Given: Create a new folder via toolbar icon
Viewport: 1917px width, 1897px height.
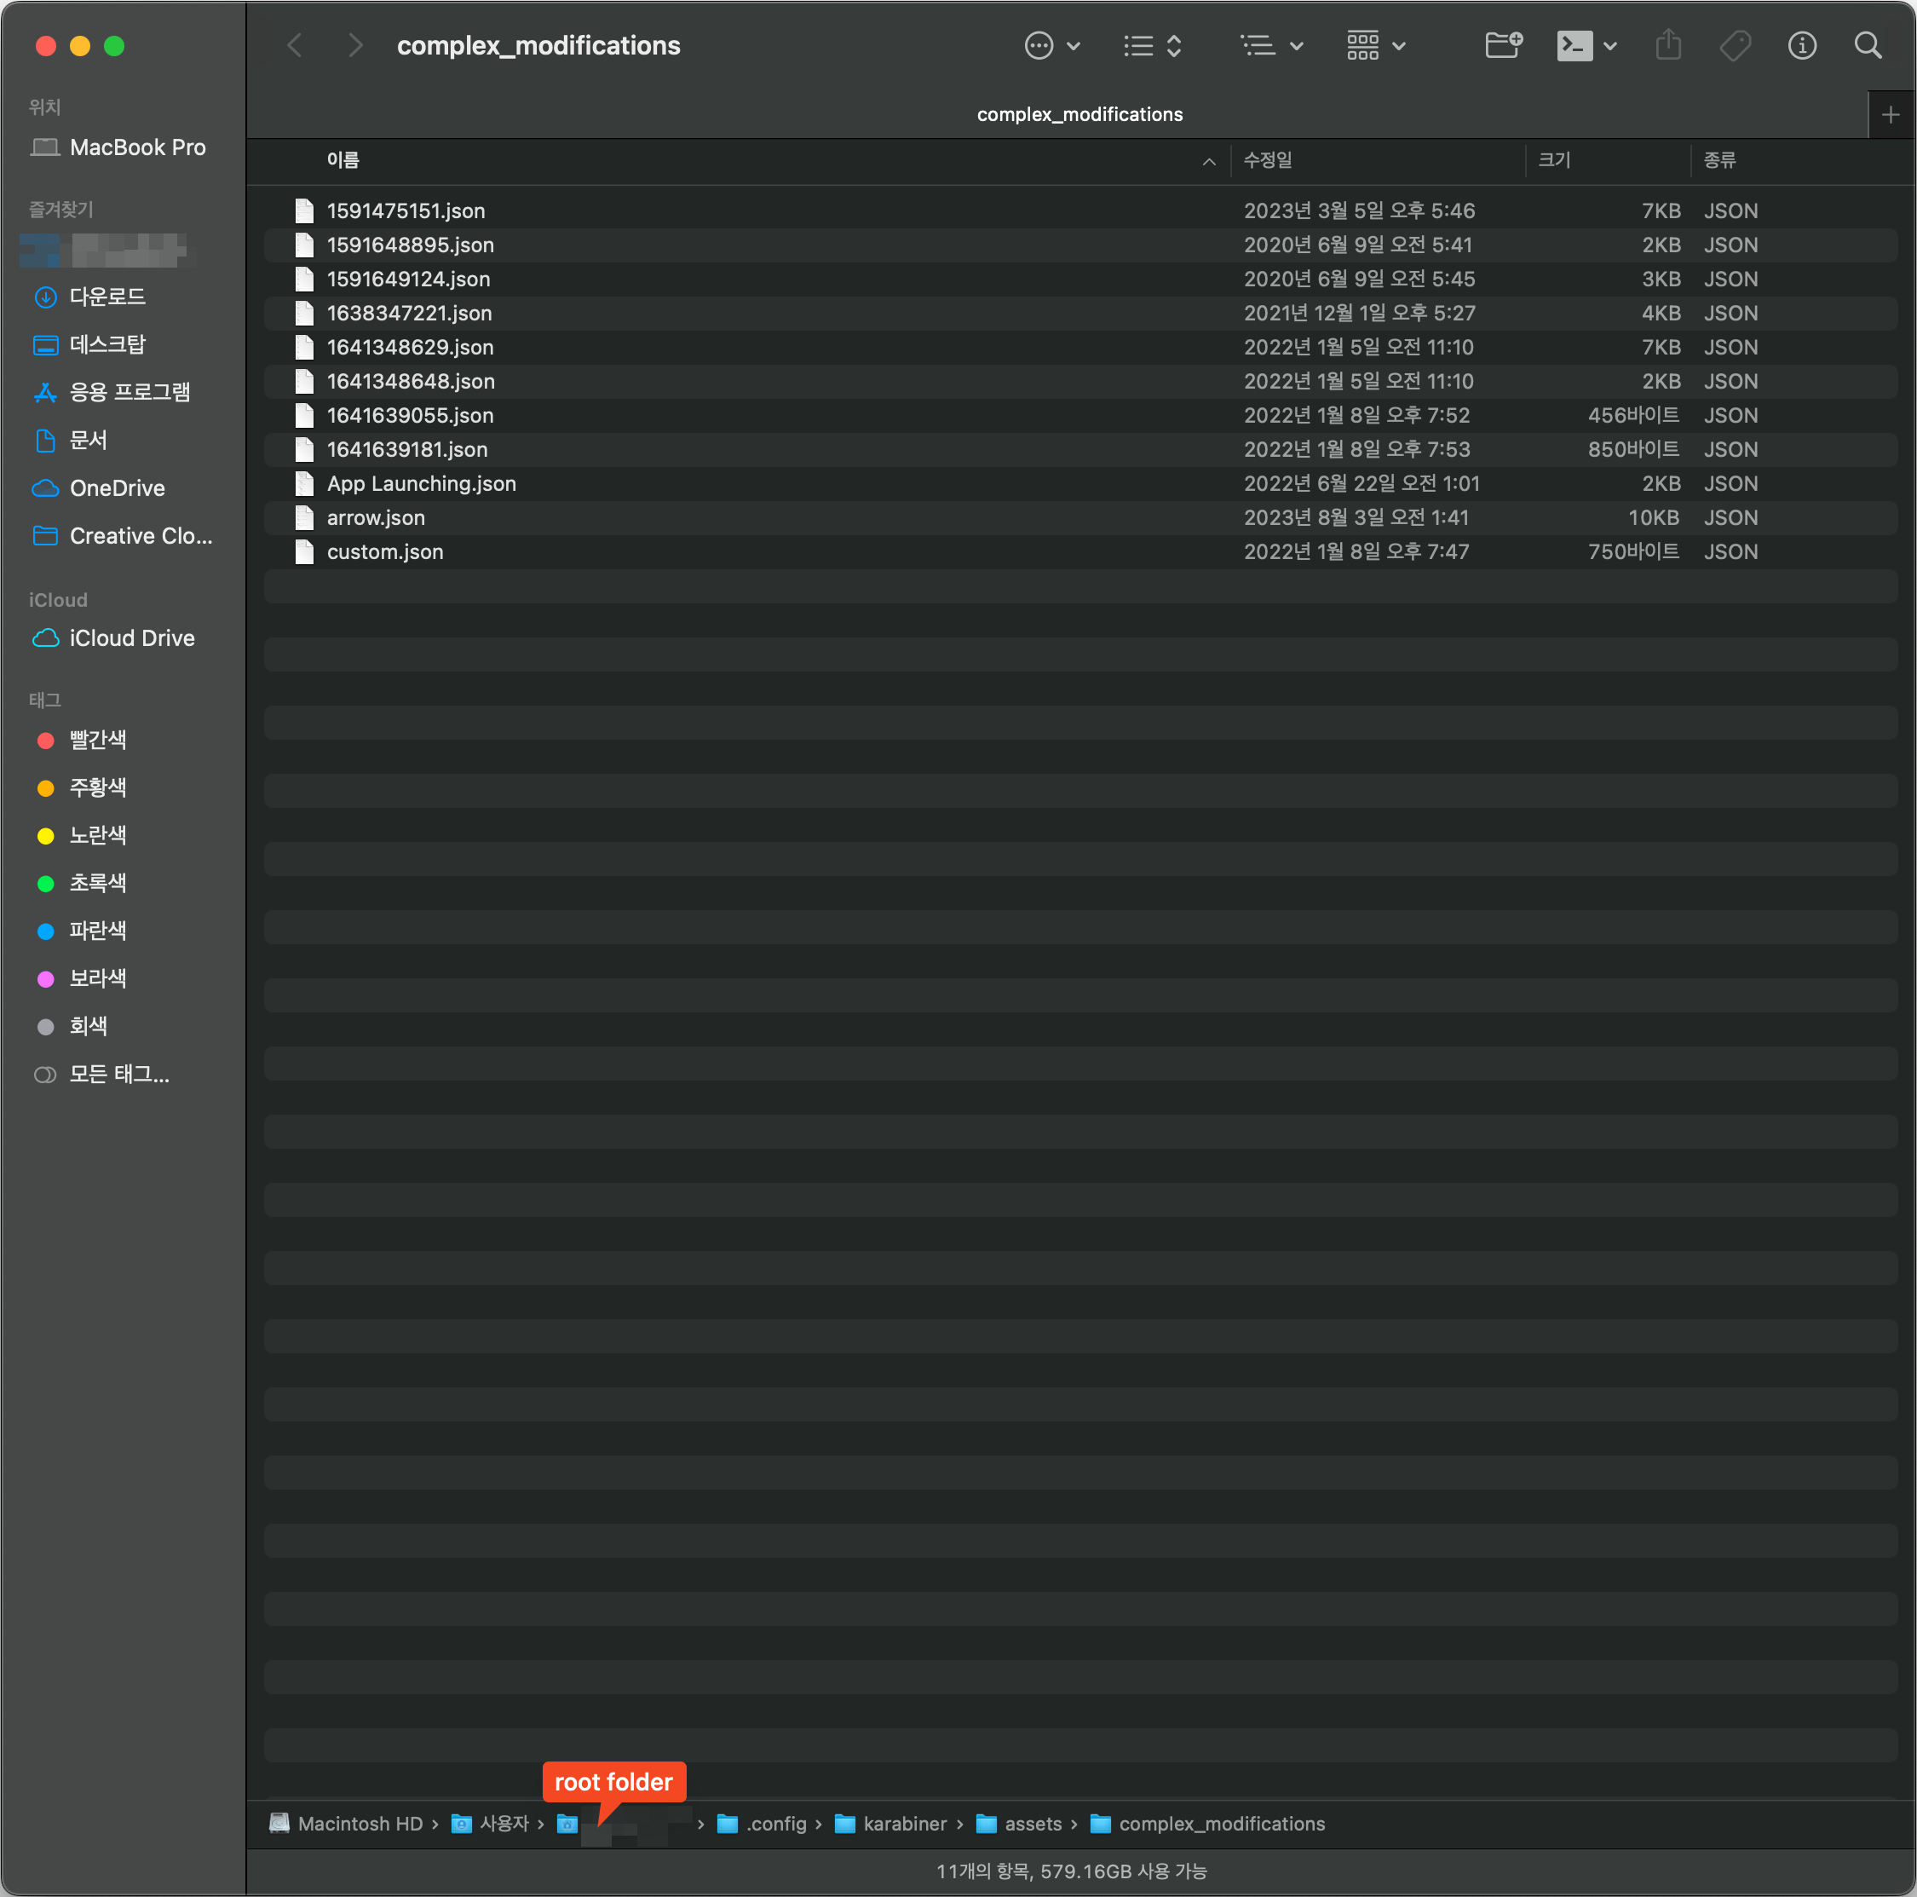Looking at the screenshot, I should 1503,46.
